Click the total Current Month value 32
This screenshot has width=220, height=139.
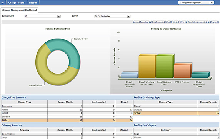[x=81, y=121]
